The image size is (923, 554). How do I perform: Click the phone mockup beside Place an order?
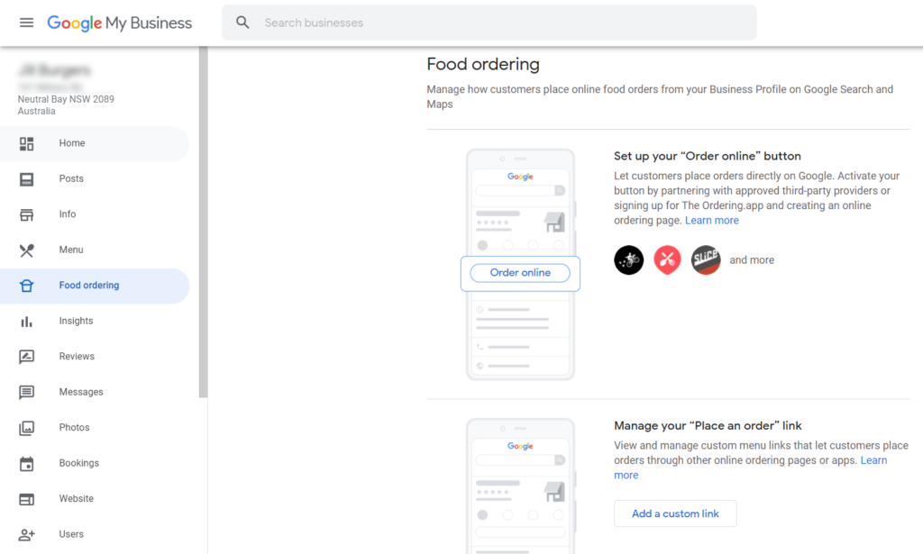pyautogui.click(x=520, y=486)
